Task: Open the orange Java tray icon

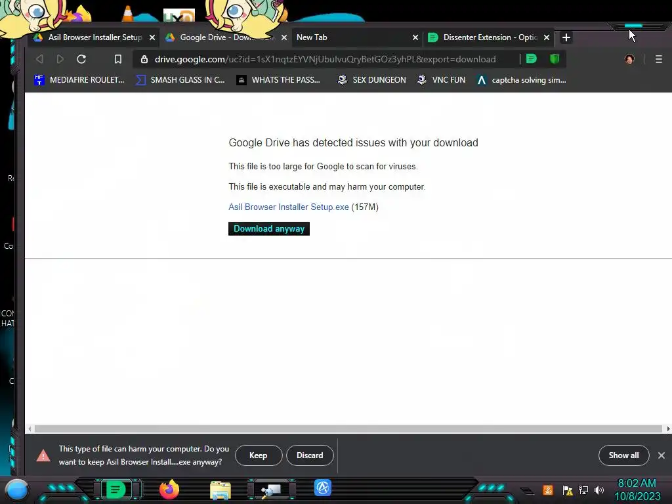Action: (x=548, y=490)
